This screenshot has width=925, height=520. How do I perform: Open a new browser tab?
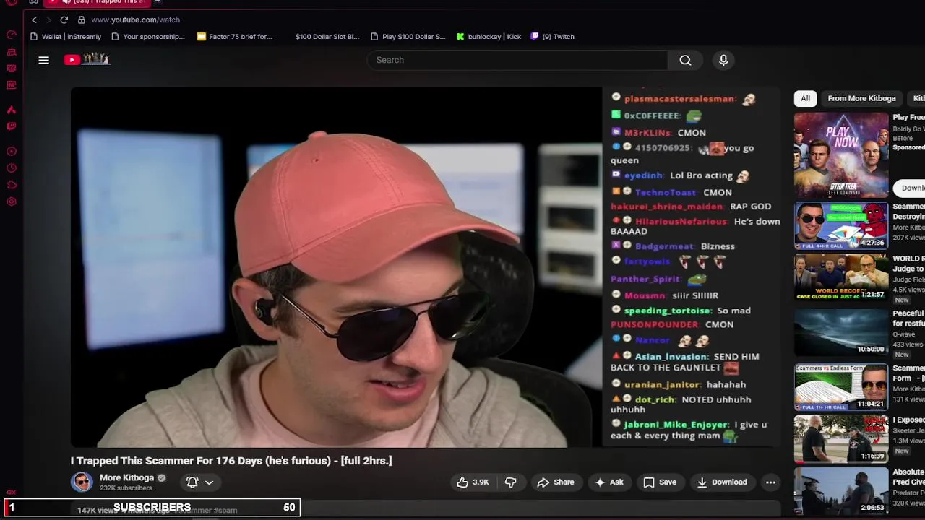click(x=157, y=2)
